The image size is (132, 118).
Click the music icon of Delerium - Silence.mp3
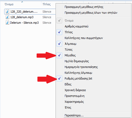[x=7, y=23]
